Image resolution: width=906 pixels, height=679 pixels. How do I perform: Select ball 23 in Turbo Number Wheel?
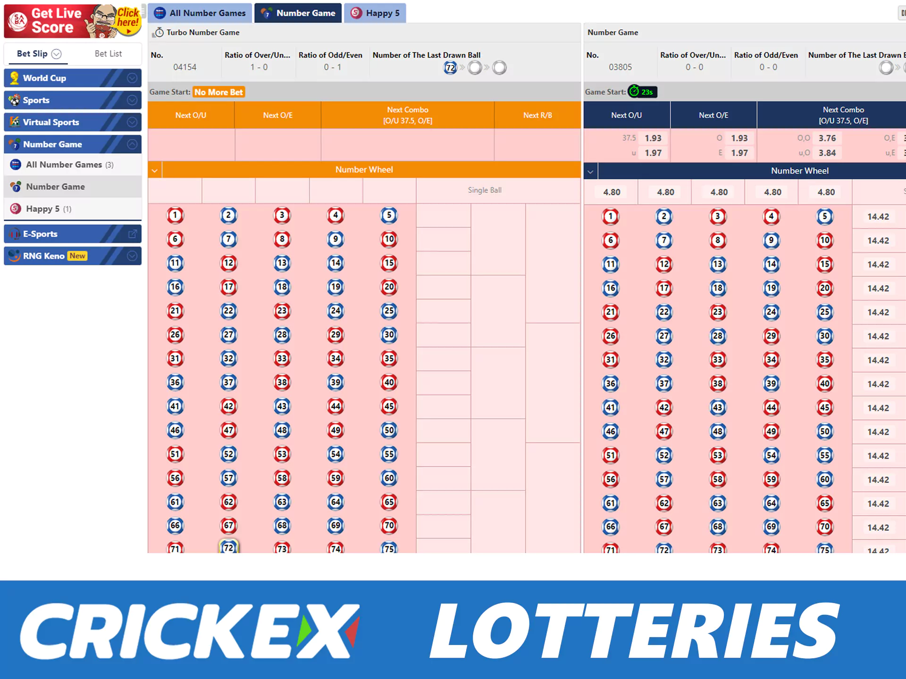coord(282,311)
